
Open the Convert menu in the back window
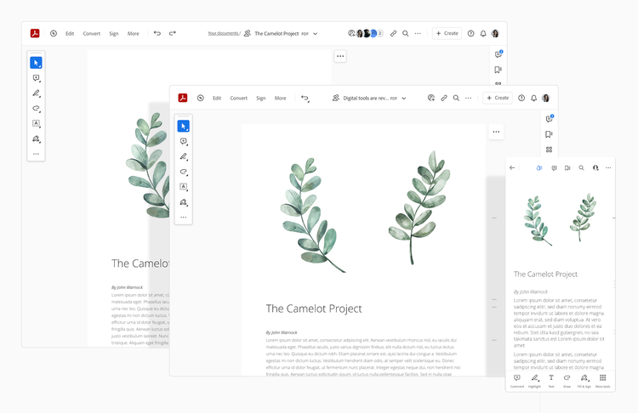pyautogui.click(x=92, y=33)
